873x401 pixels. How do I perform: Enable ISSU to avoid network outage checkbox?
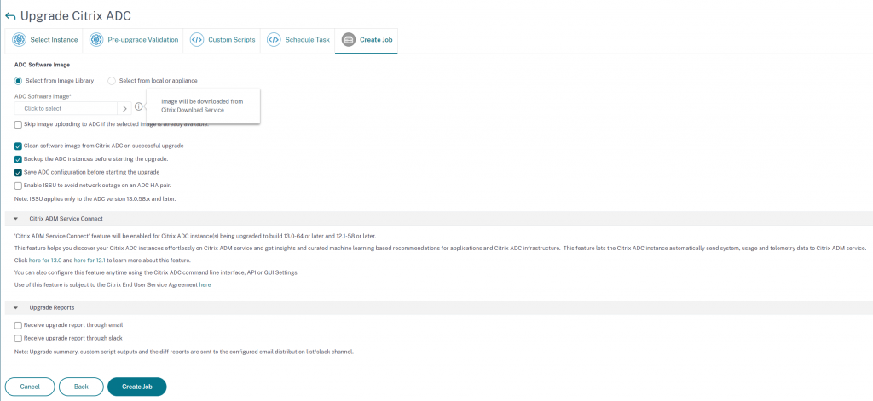coord(19,186)
